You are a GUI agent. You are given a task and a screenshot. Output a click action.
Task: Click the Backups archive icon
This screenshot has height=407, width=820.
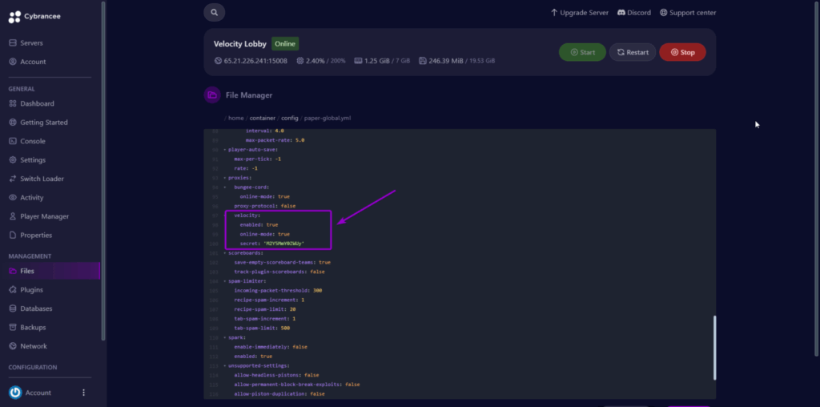[13, 328]
